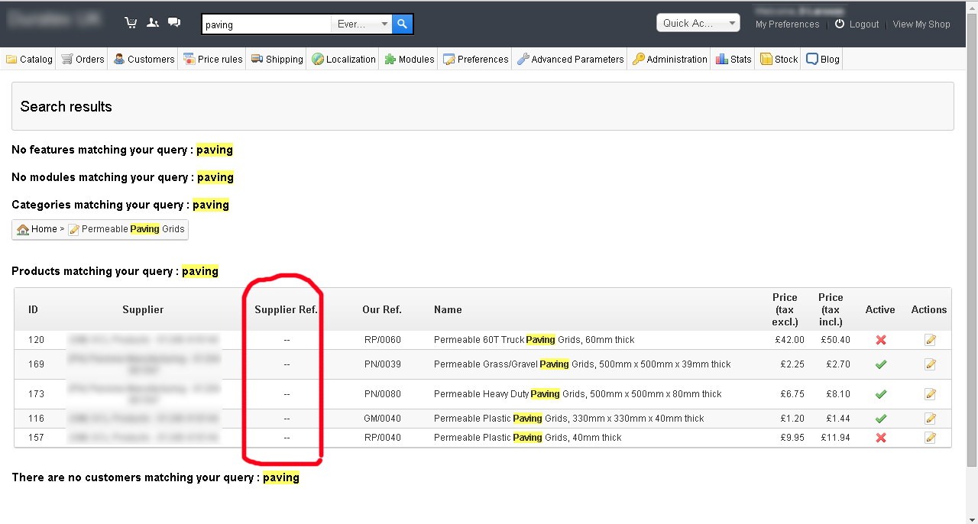Edit product 157 with the pencil icon

[x=930, y=438]
